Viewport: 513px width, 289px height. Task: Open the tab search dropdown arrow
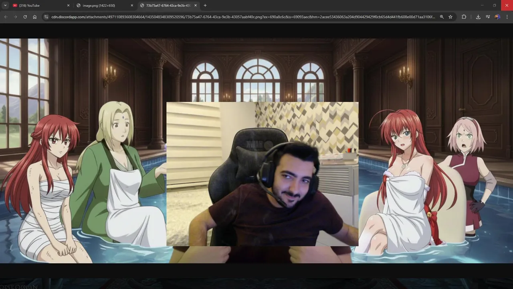click(x=5, y=5)
